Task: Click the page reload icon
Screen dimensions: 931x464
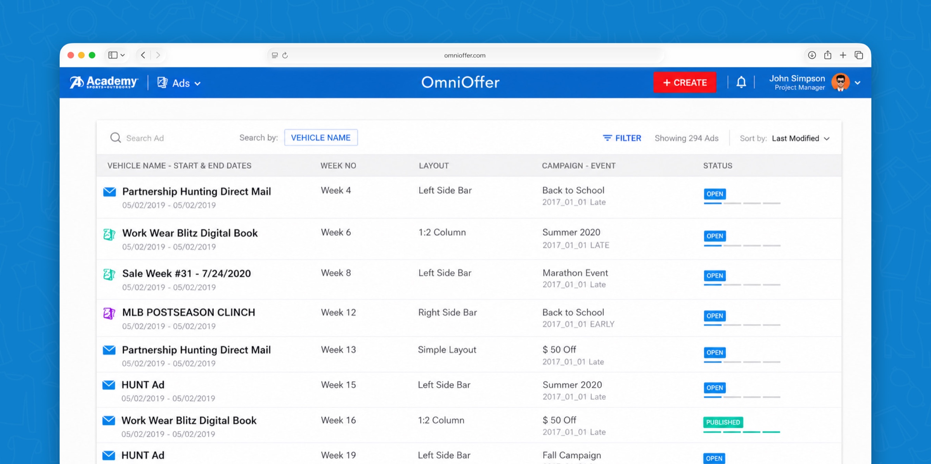Action: [285, 55]
